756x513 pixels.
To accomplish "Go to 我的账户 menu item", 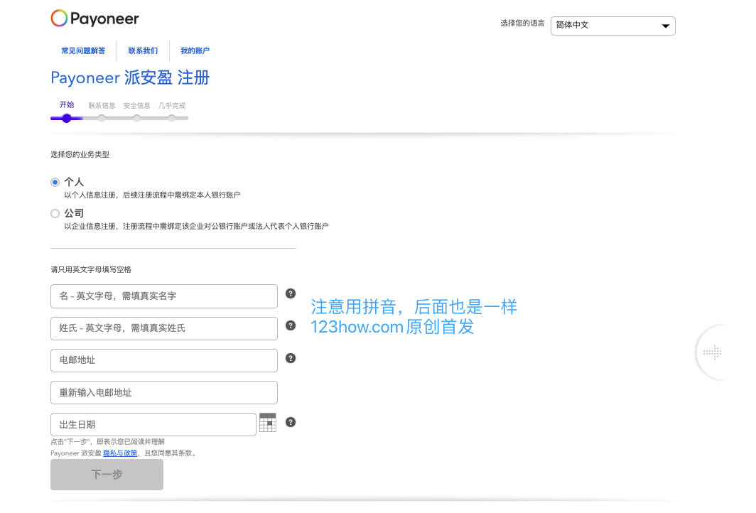I will tap(195, 51).
